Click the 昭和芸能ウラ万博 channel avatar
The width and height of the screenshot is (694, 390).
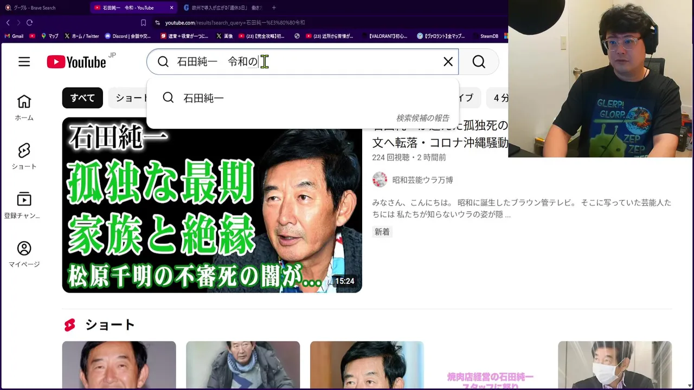[x=380, y=180]
